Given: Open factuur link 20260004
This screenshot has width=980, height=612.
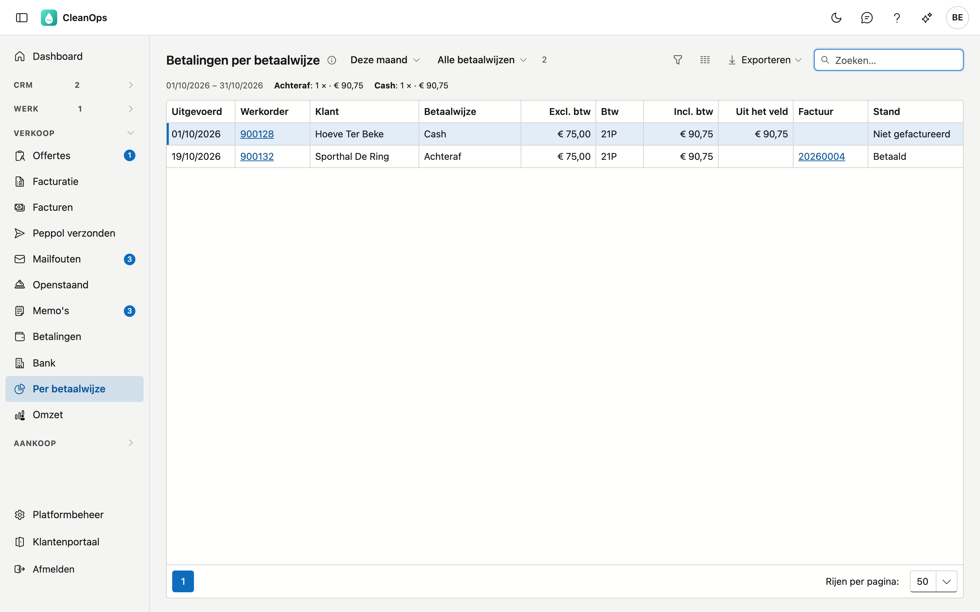Looking at the screenshot, I should 821,156.
